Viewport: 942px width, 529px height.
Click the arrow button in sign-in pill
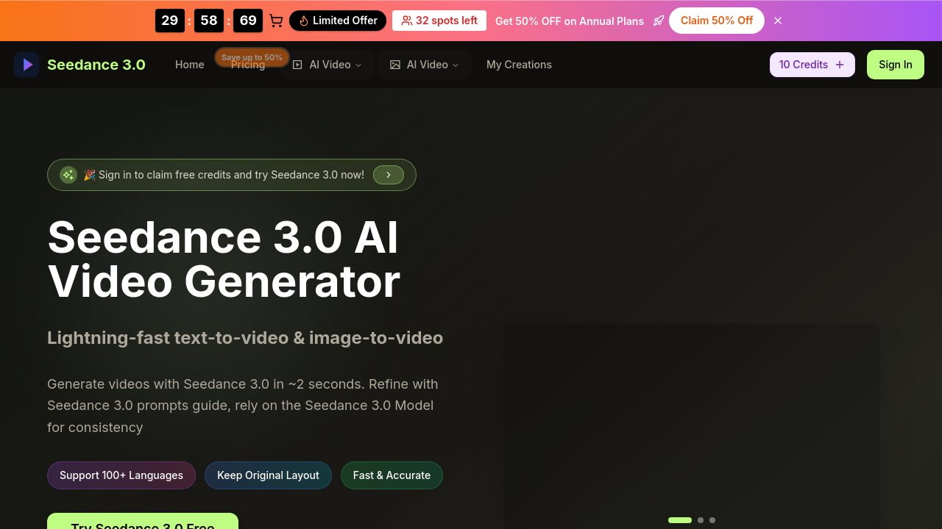pos(389,175)
